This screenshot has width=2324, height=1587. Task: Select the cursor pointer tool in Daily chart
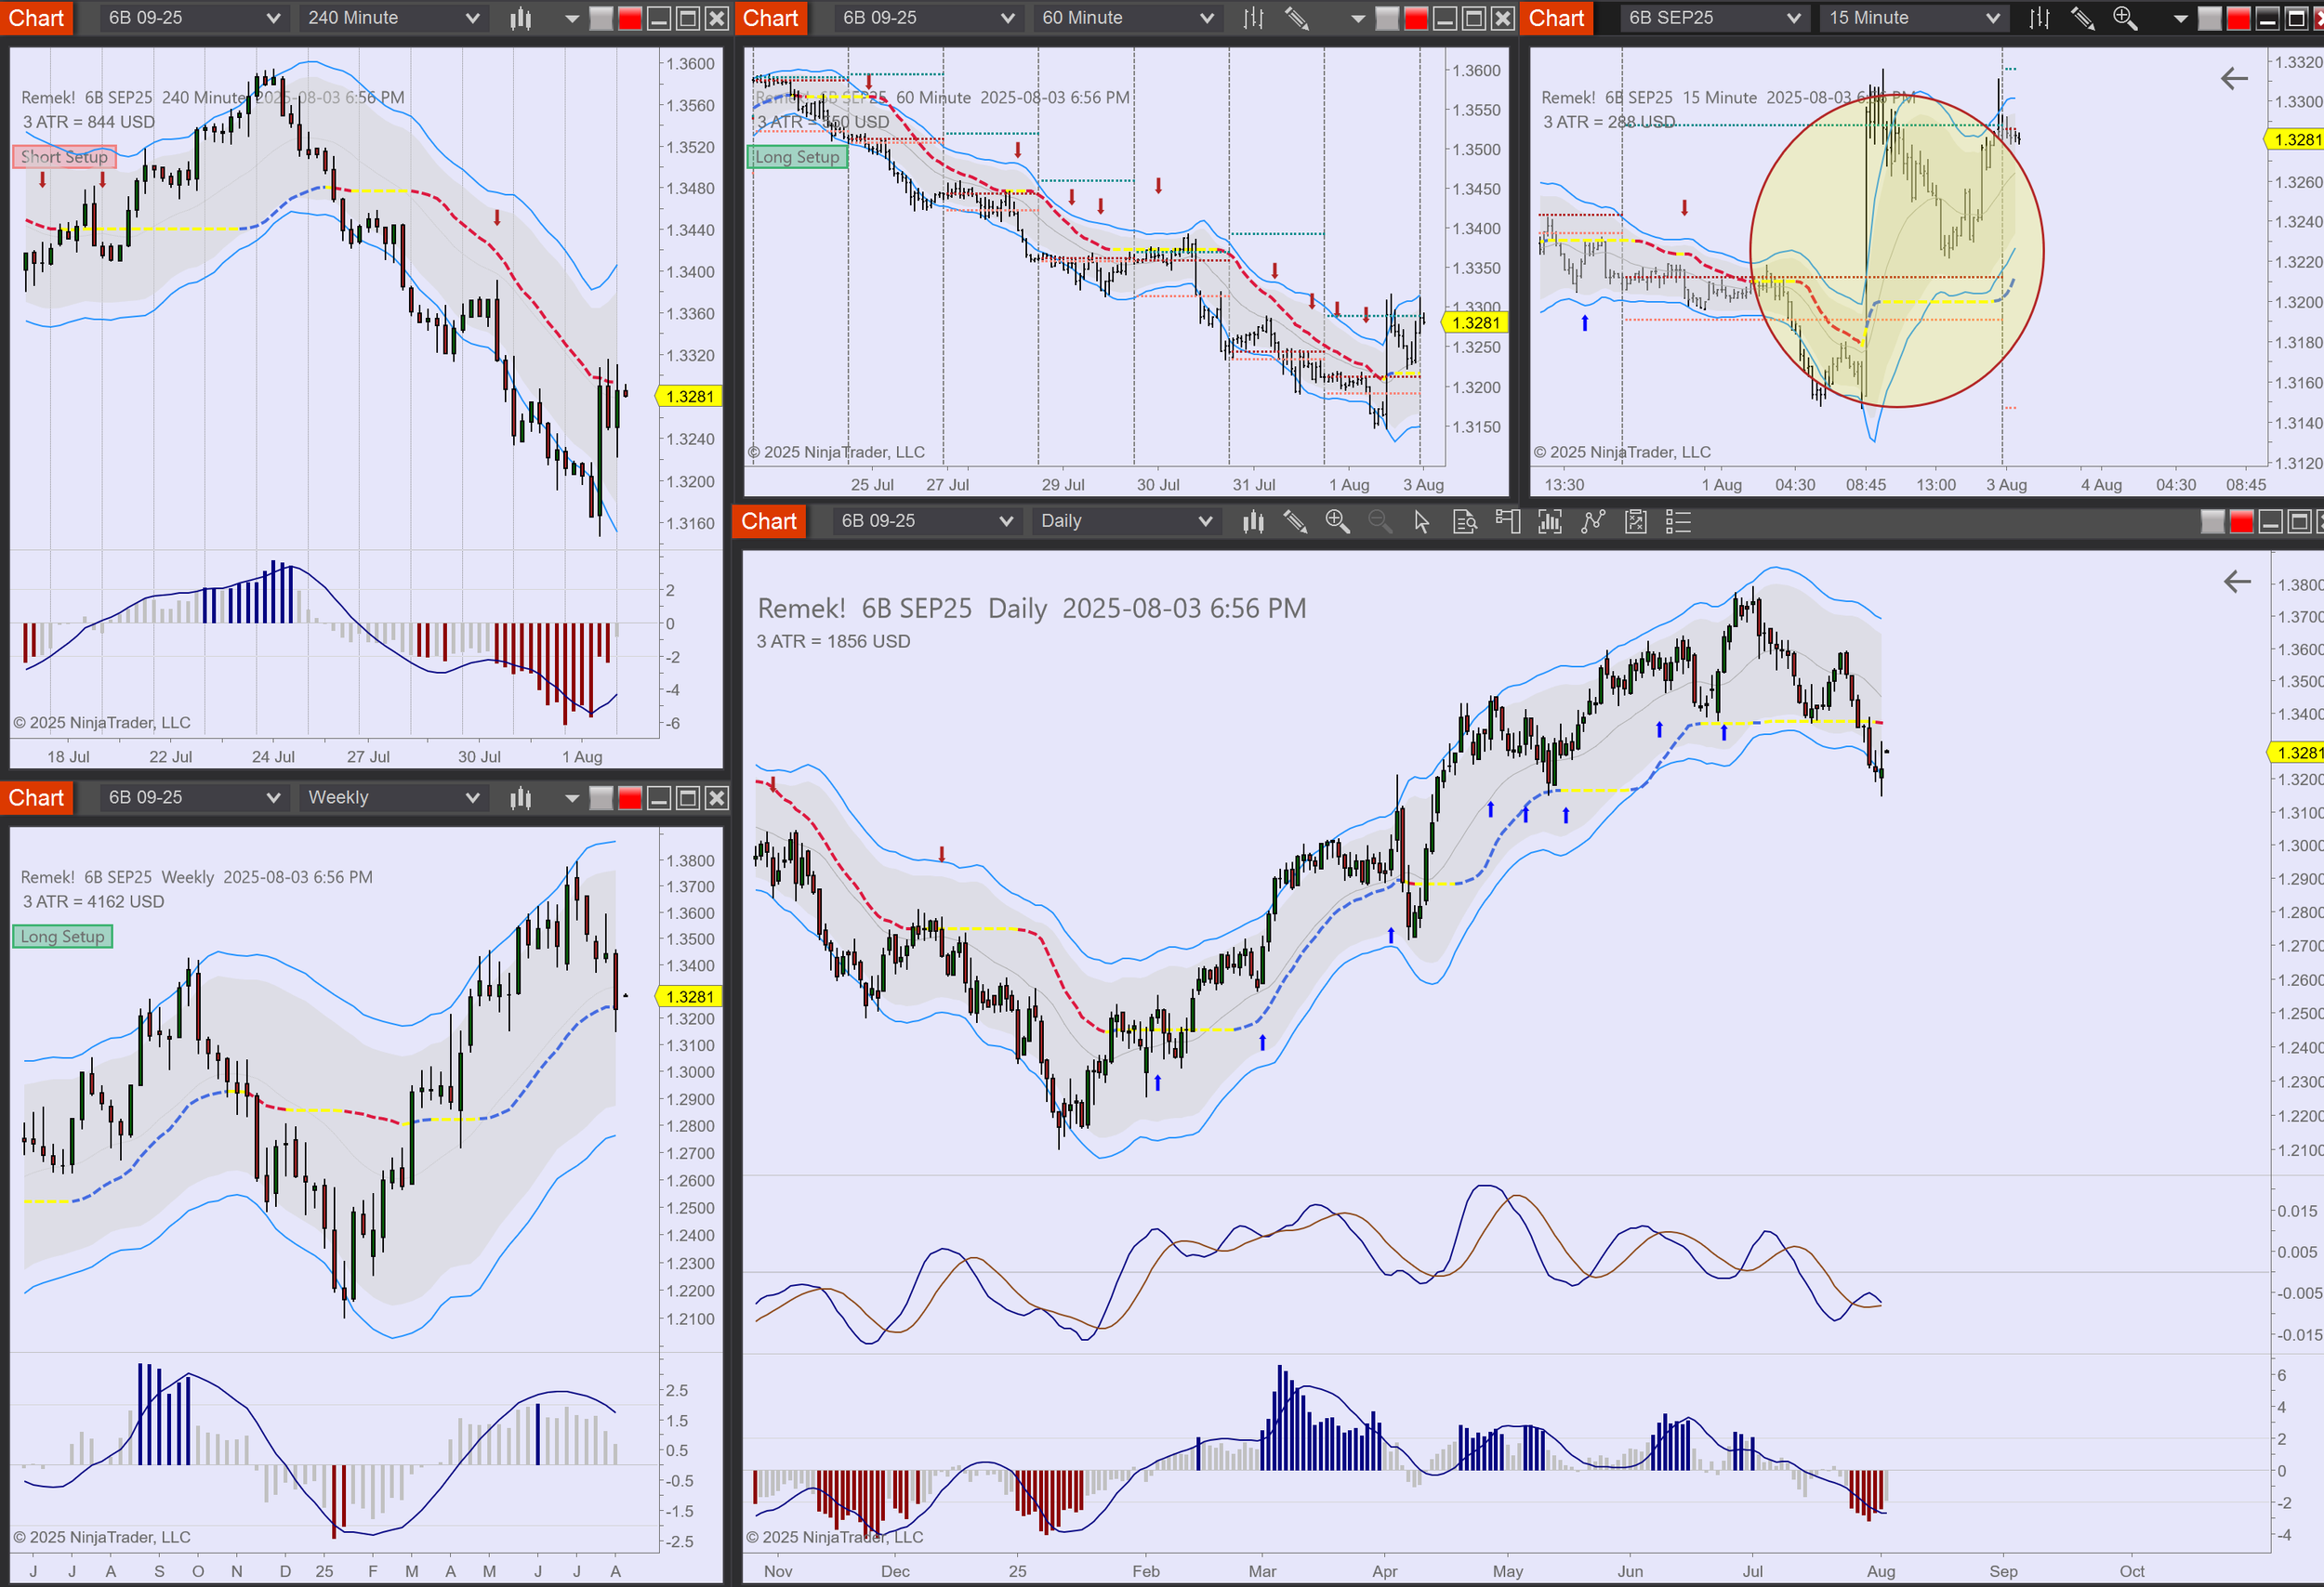pos(1421,521)
